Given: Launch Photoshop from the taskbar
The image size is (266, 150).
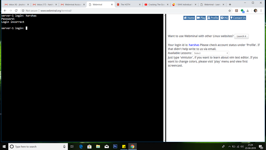Looking at the screenshot, I should (x=115, y=146).
